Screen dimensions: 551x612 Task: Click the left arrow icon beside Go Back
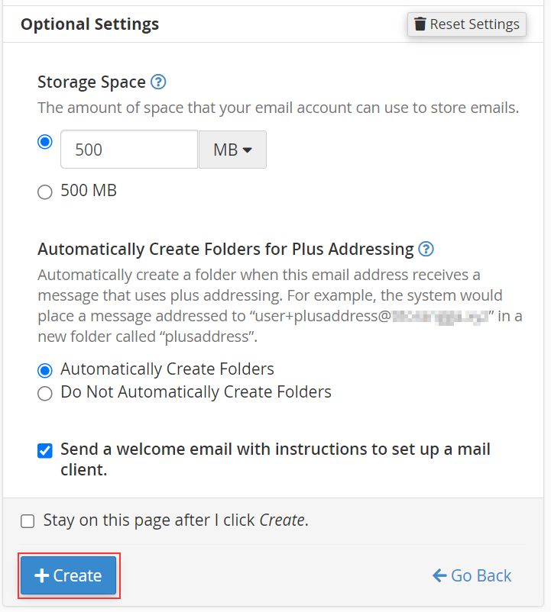tap(439, 575)
